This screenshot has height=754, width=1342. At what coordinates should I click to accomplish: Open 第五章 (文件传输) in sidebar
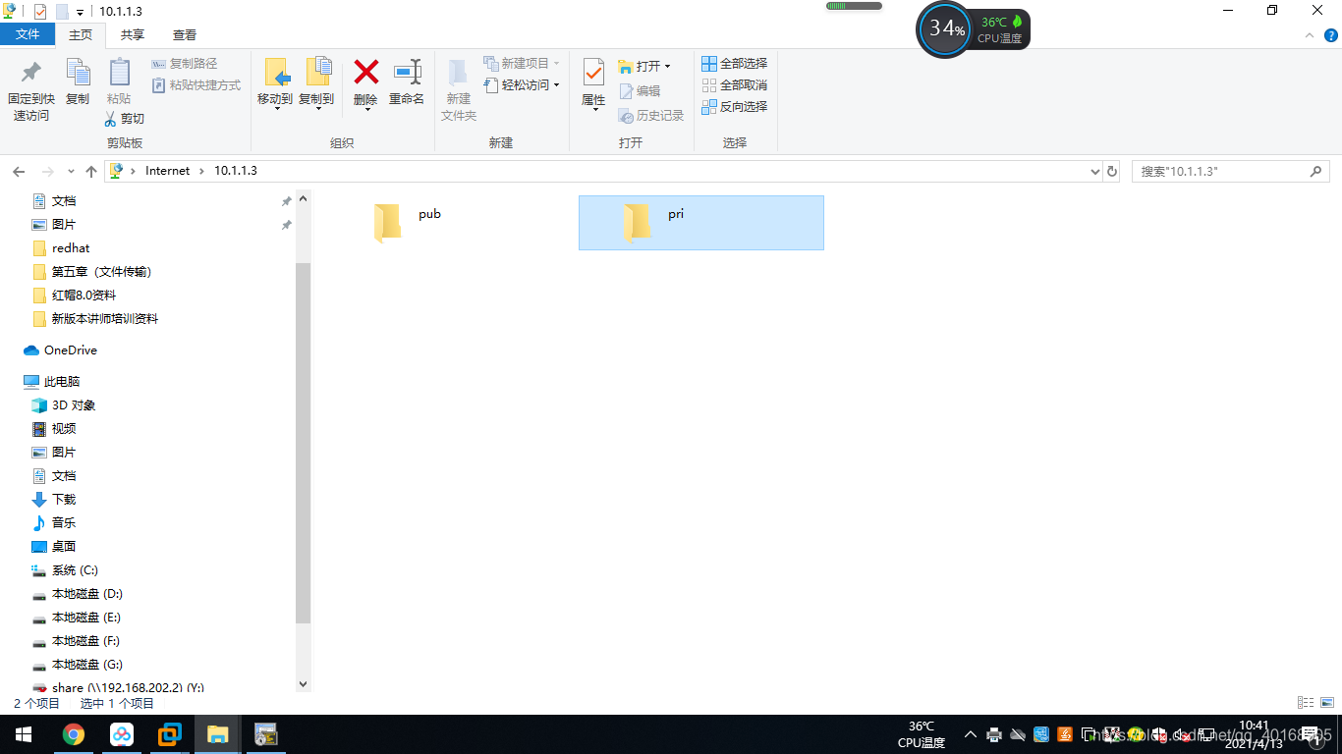(x=92, y=272)
